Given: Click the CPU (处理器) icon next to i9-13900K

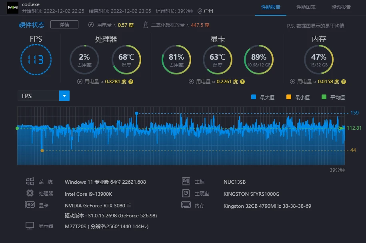Looking at the screenshot, I should coord(30,193).
